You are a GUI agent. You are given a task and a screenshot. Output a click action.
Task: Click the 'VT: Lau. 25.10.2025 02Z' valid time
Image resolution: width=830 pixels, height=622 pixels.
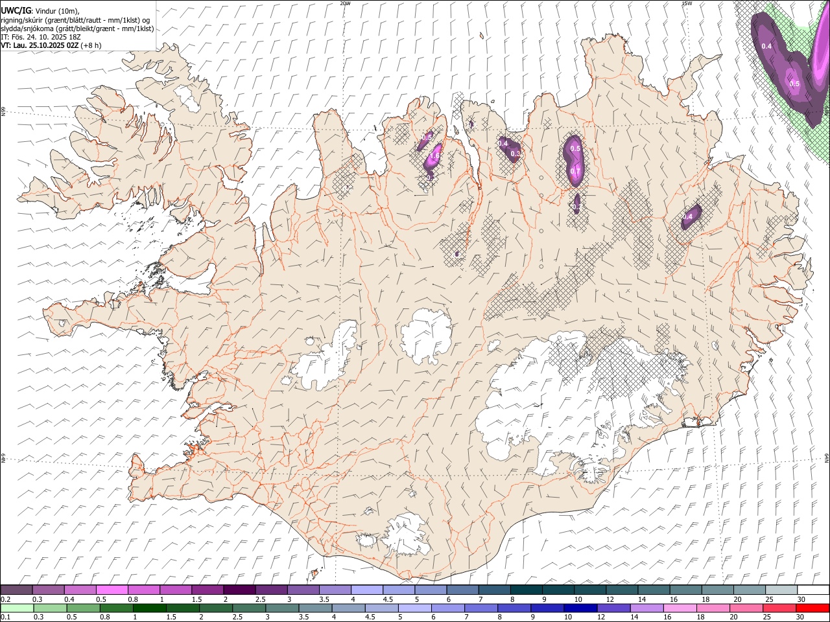[40, 45]
